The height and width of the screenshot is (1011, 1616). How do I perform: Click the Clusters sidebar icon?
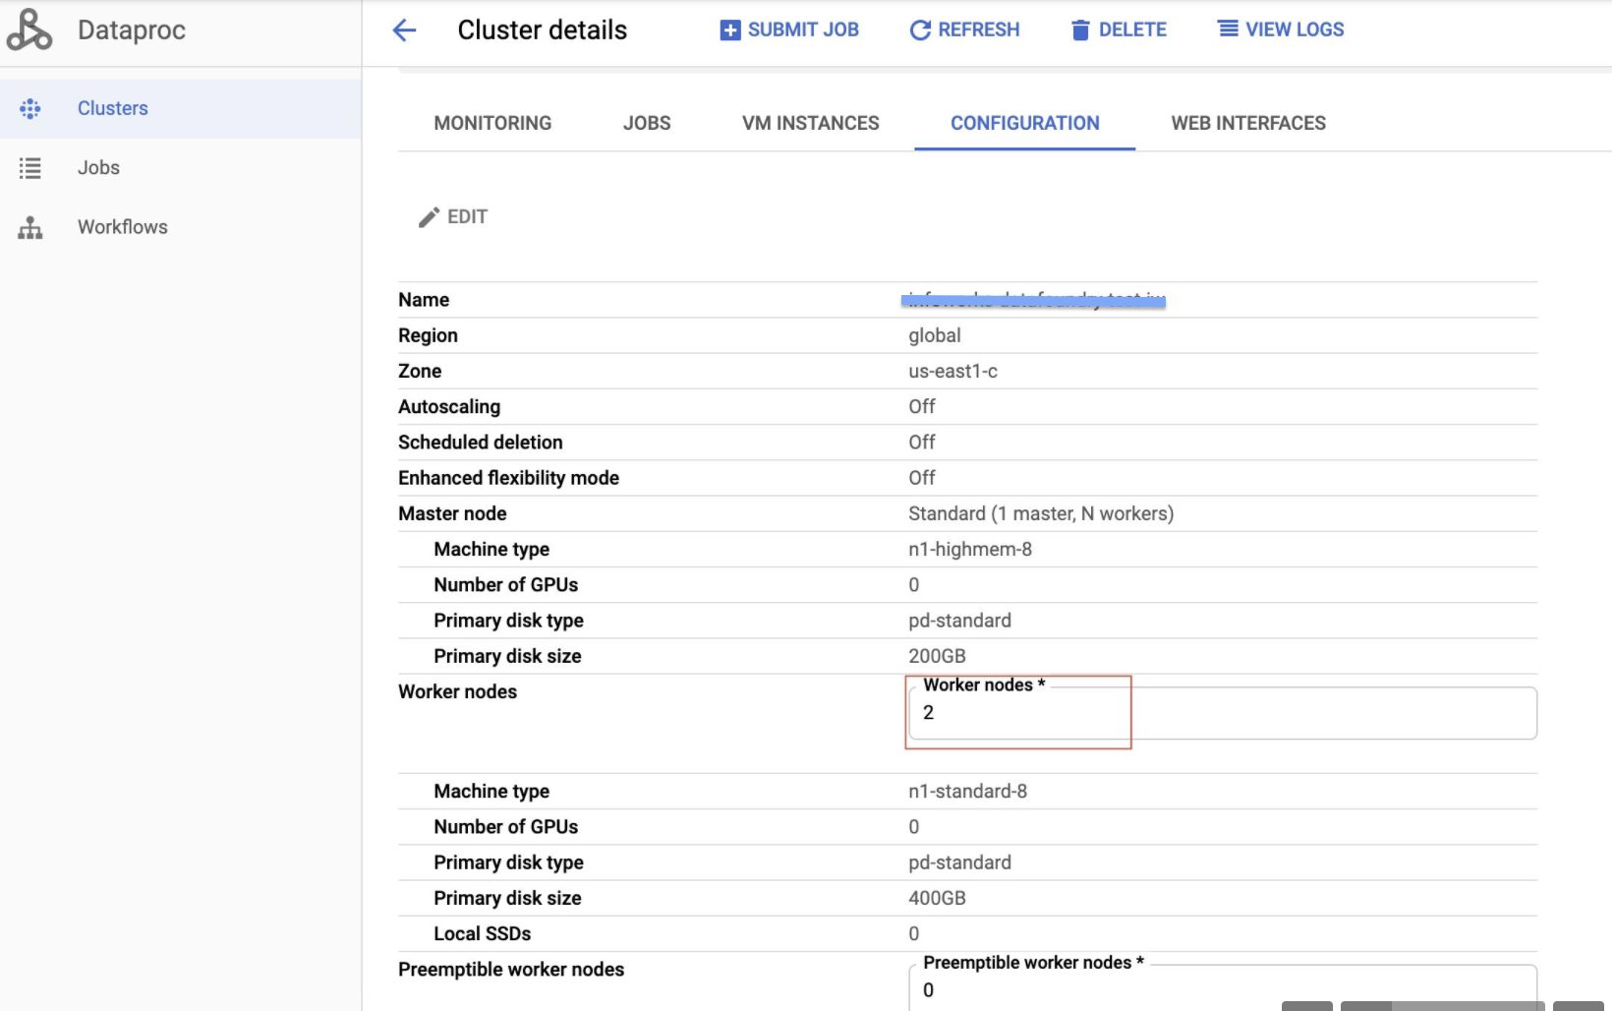click(30, 109)
